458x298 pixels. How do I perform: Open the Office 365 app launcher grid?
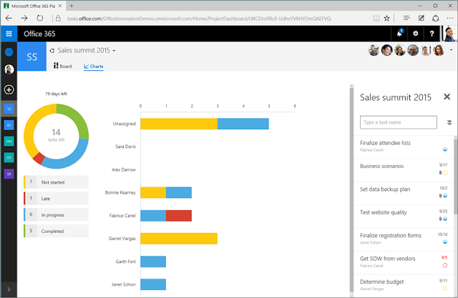pyautogui.click(x=9, y=34)
